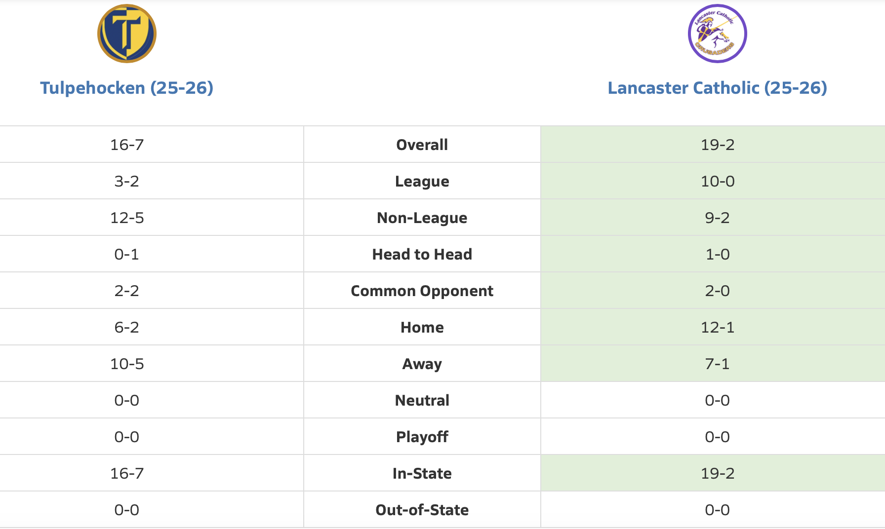Screen dimensions: 885x529
Task: Click the League row label
Action: (422, 181)
